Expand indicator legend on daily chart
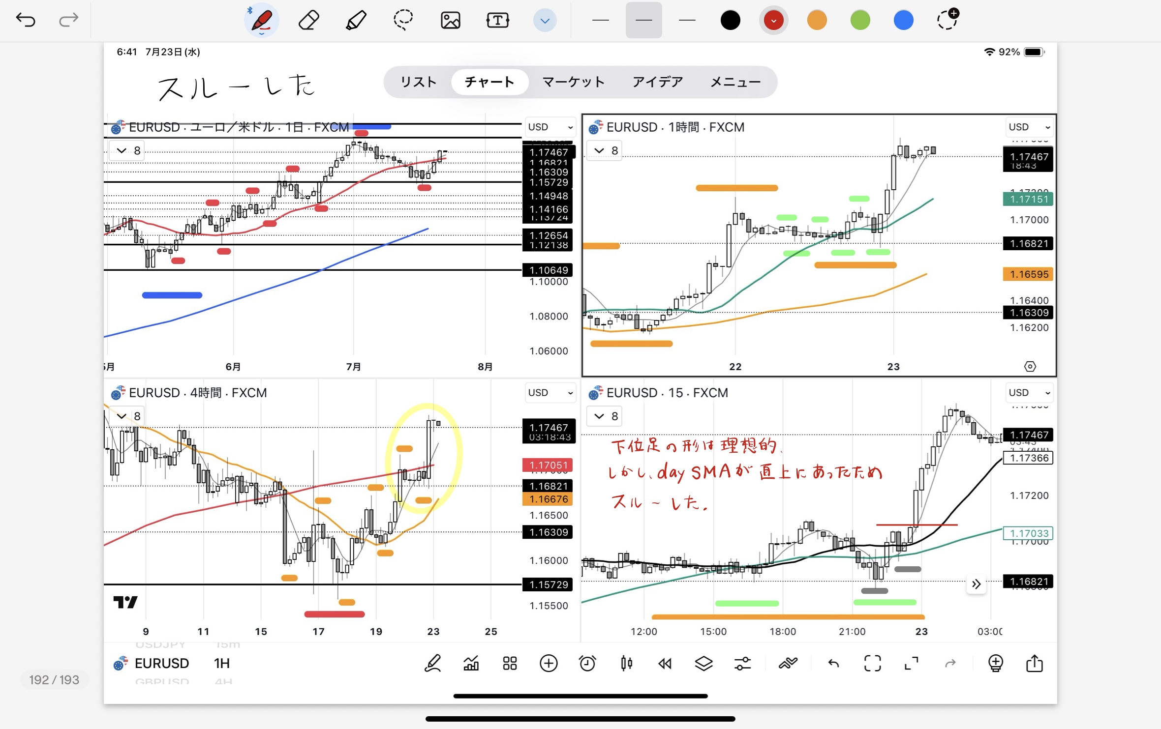The width and height of the screenshot is (1161, 729). point(127,150)
